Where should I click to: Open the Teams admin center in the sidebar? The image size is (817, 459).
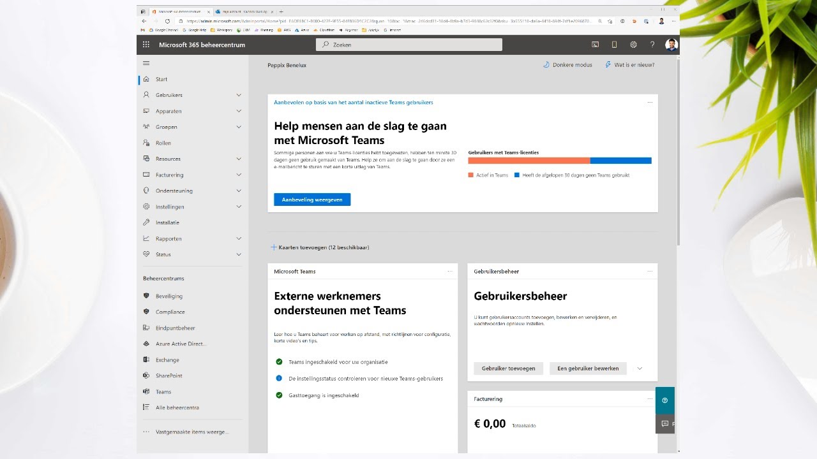coord(164,391)
